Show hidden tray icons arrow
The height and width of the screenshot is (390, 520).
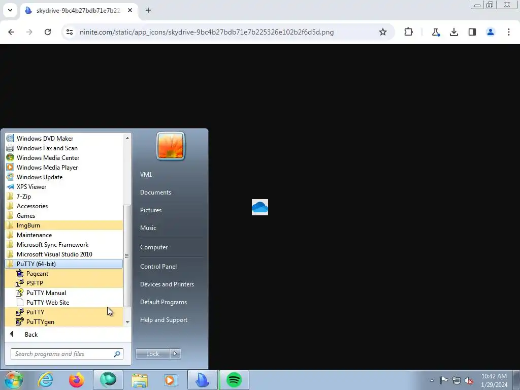click(432, 380)
